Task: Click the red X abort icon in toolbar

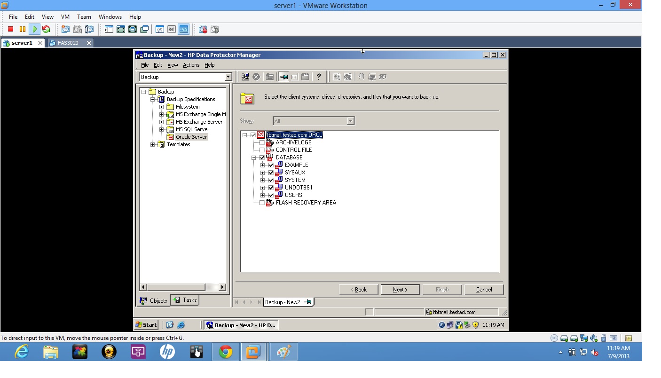Action: point(257,77)
